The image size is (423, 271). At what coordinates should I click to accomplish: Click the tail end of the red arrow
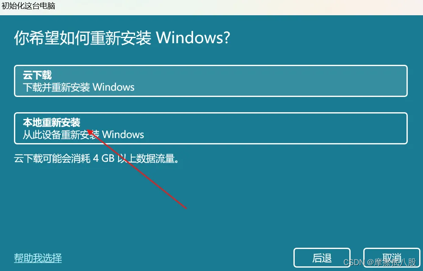click(x=186, y=208)
